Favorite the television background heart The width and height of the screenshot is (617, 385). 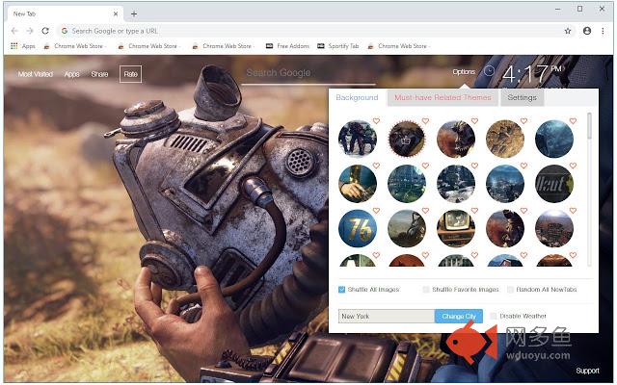pos(474,211)
